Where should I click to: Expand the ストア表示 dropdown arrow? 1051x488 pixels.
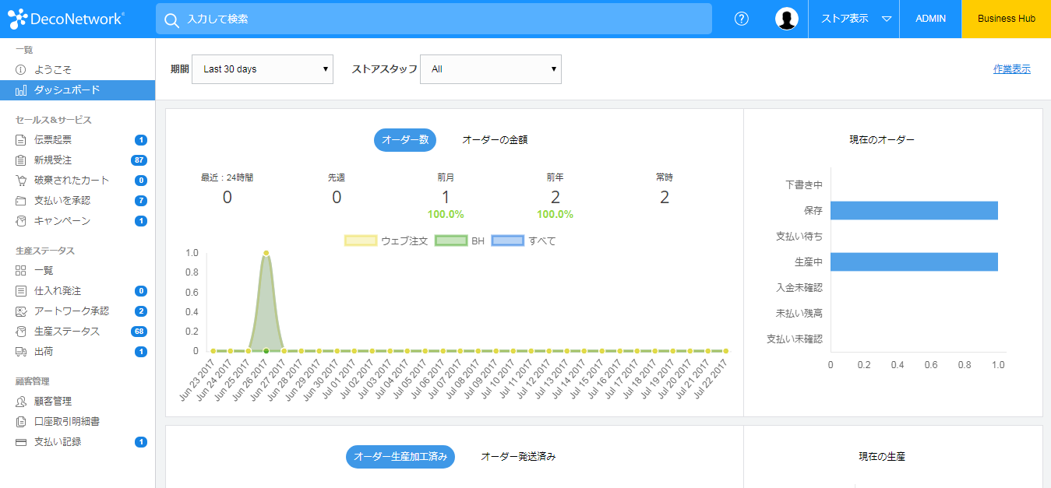(x=887, y=19)
